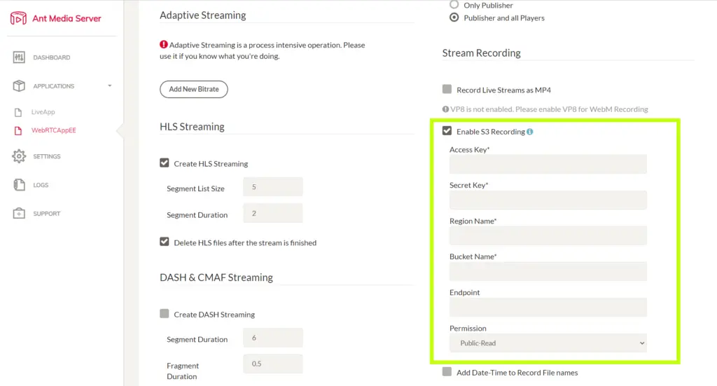The height and width of the screenshot is (386, 717).
Task: Click the VP8 not enabled info icon
Action: point(445,109)
